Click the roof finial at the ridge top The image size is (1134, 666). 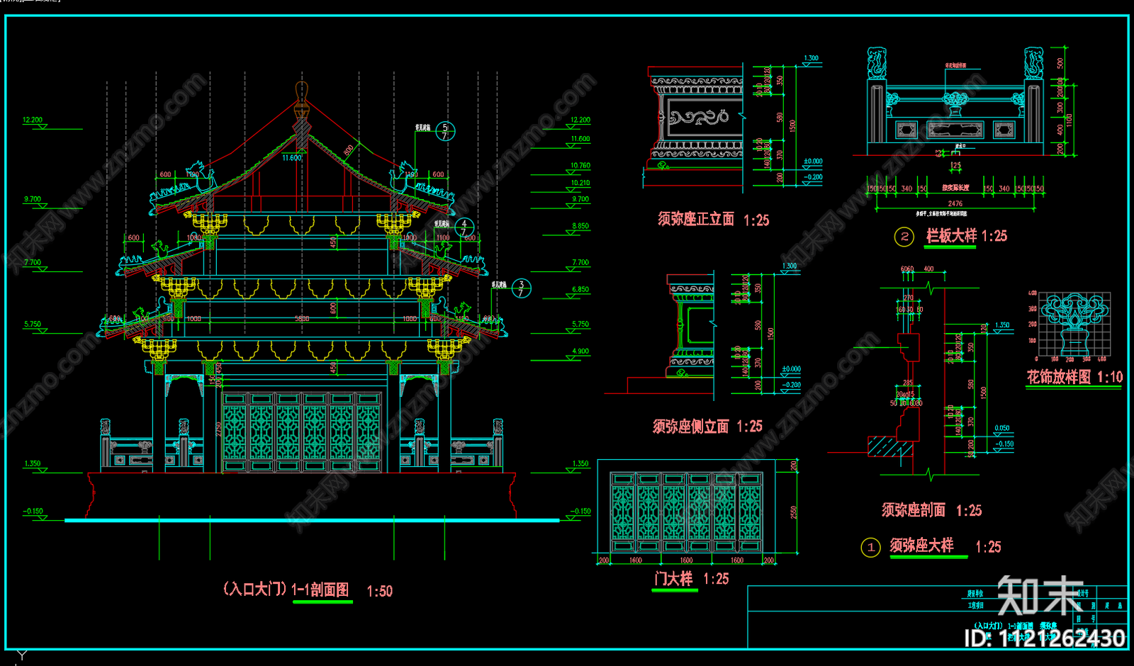tap(301, 100)
